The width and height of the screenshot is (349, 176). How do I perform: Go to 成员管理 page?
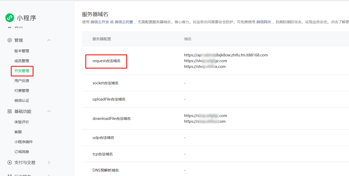(x=22, y=61)
